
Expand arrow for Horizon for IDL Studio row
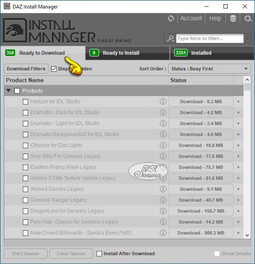238,101
